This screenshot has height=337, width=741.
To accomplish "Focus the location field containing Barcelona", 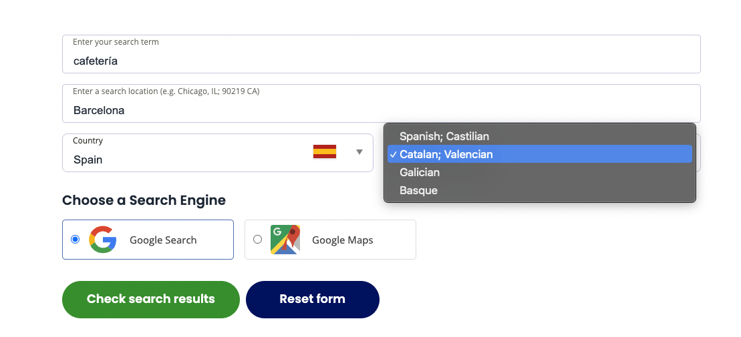I will (x=382, y=103).
